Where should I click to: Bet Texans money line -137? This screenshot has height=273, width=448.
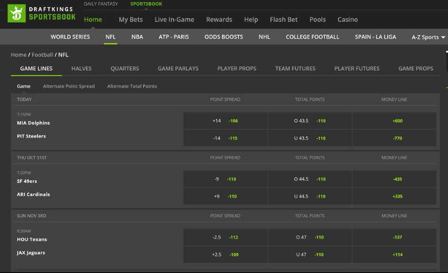click(394, 237)
